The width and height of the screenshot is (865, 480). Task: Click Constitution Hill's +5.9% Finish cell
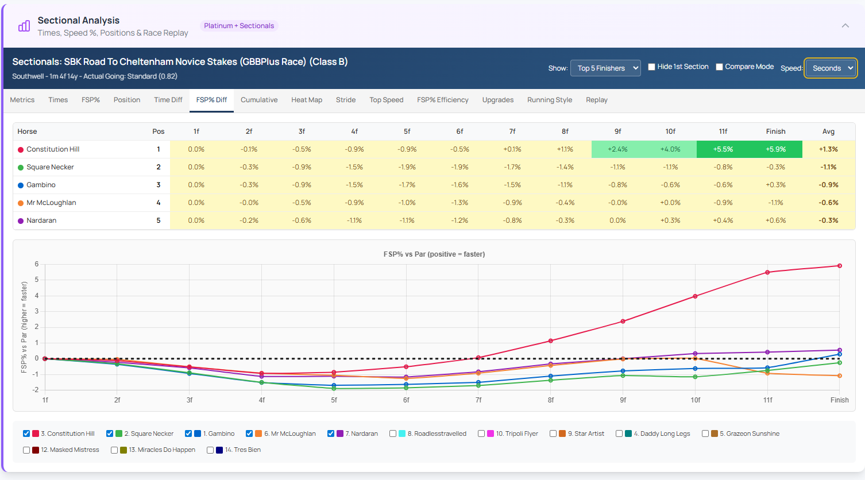click(x=776, y=149)
